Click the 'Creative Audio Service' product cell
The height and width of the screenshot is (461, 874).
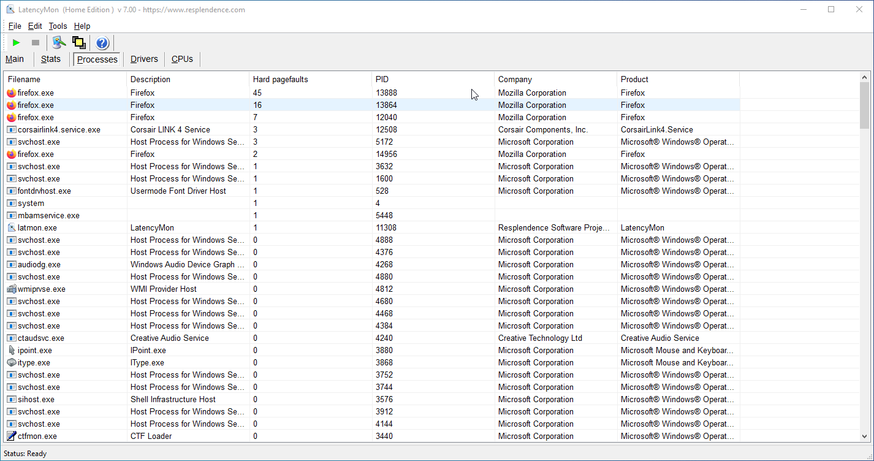pos(660,338)
